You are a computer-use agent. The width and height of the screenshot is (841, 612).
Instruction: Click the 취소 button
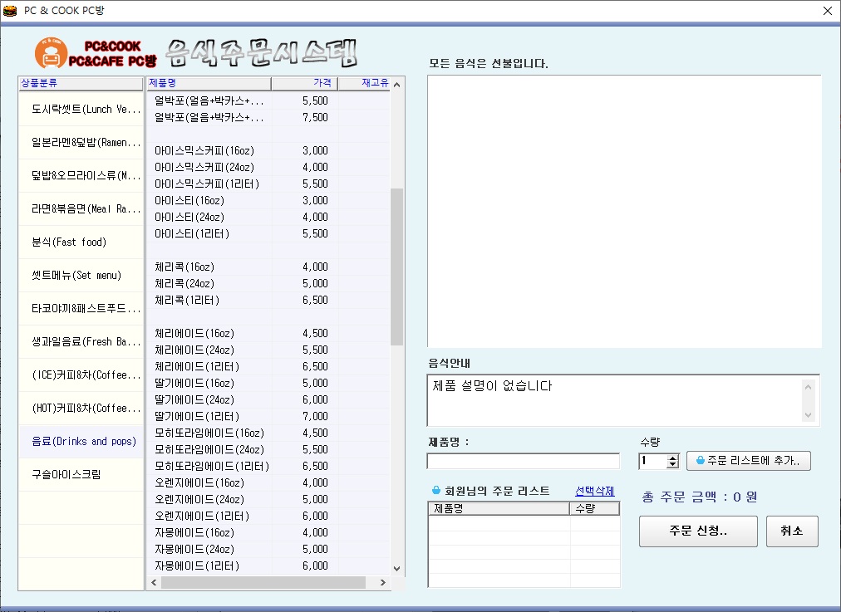coord(792,531)
